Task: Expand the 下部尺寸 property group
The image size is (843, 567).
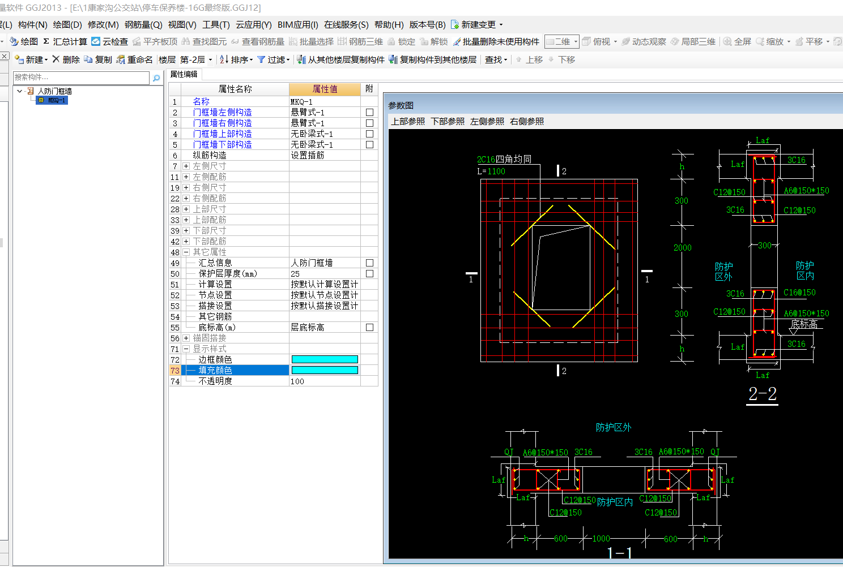Action: [186, 230]
